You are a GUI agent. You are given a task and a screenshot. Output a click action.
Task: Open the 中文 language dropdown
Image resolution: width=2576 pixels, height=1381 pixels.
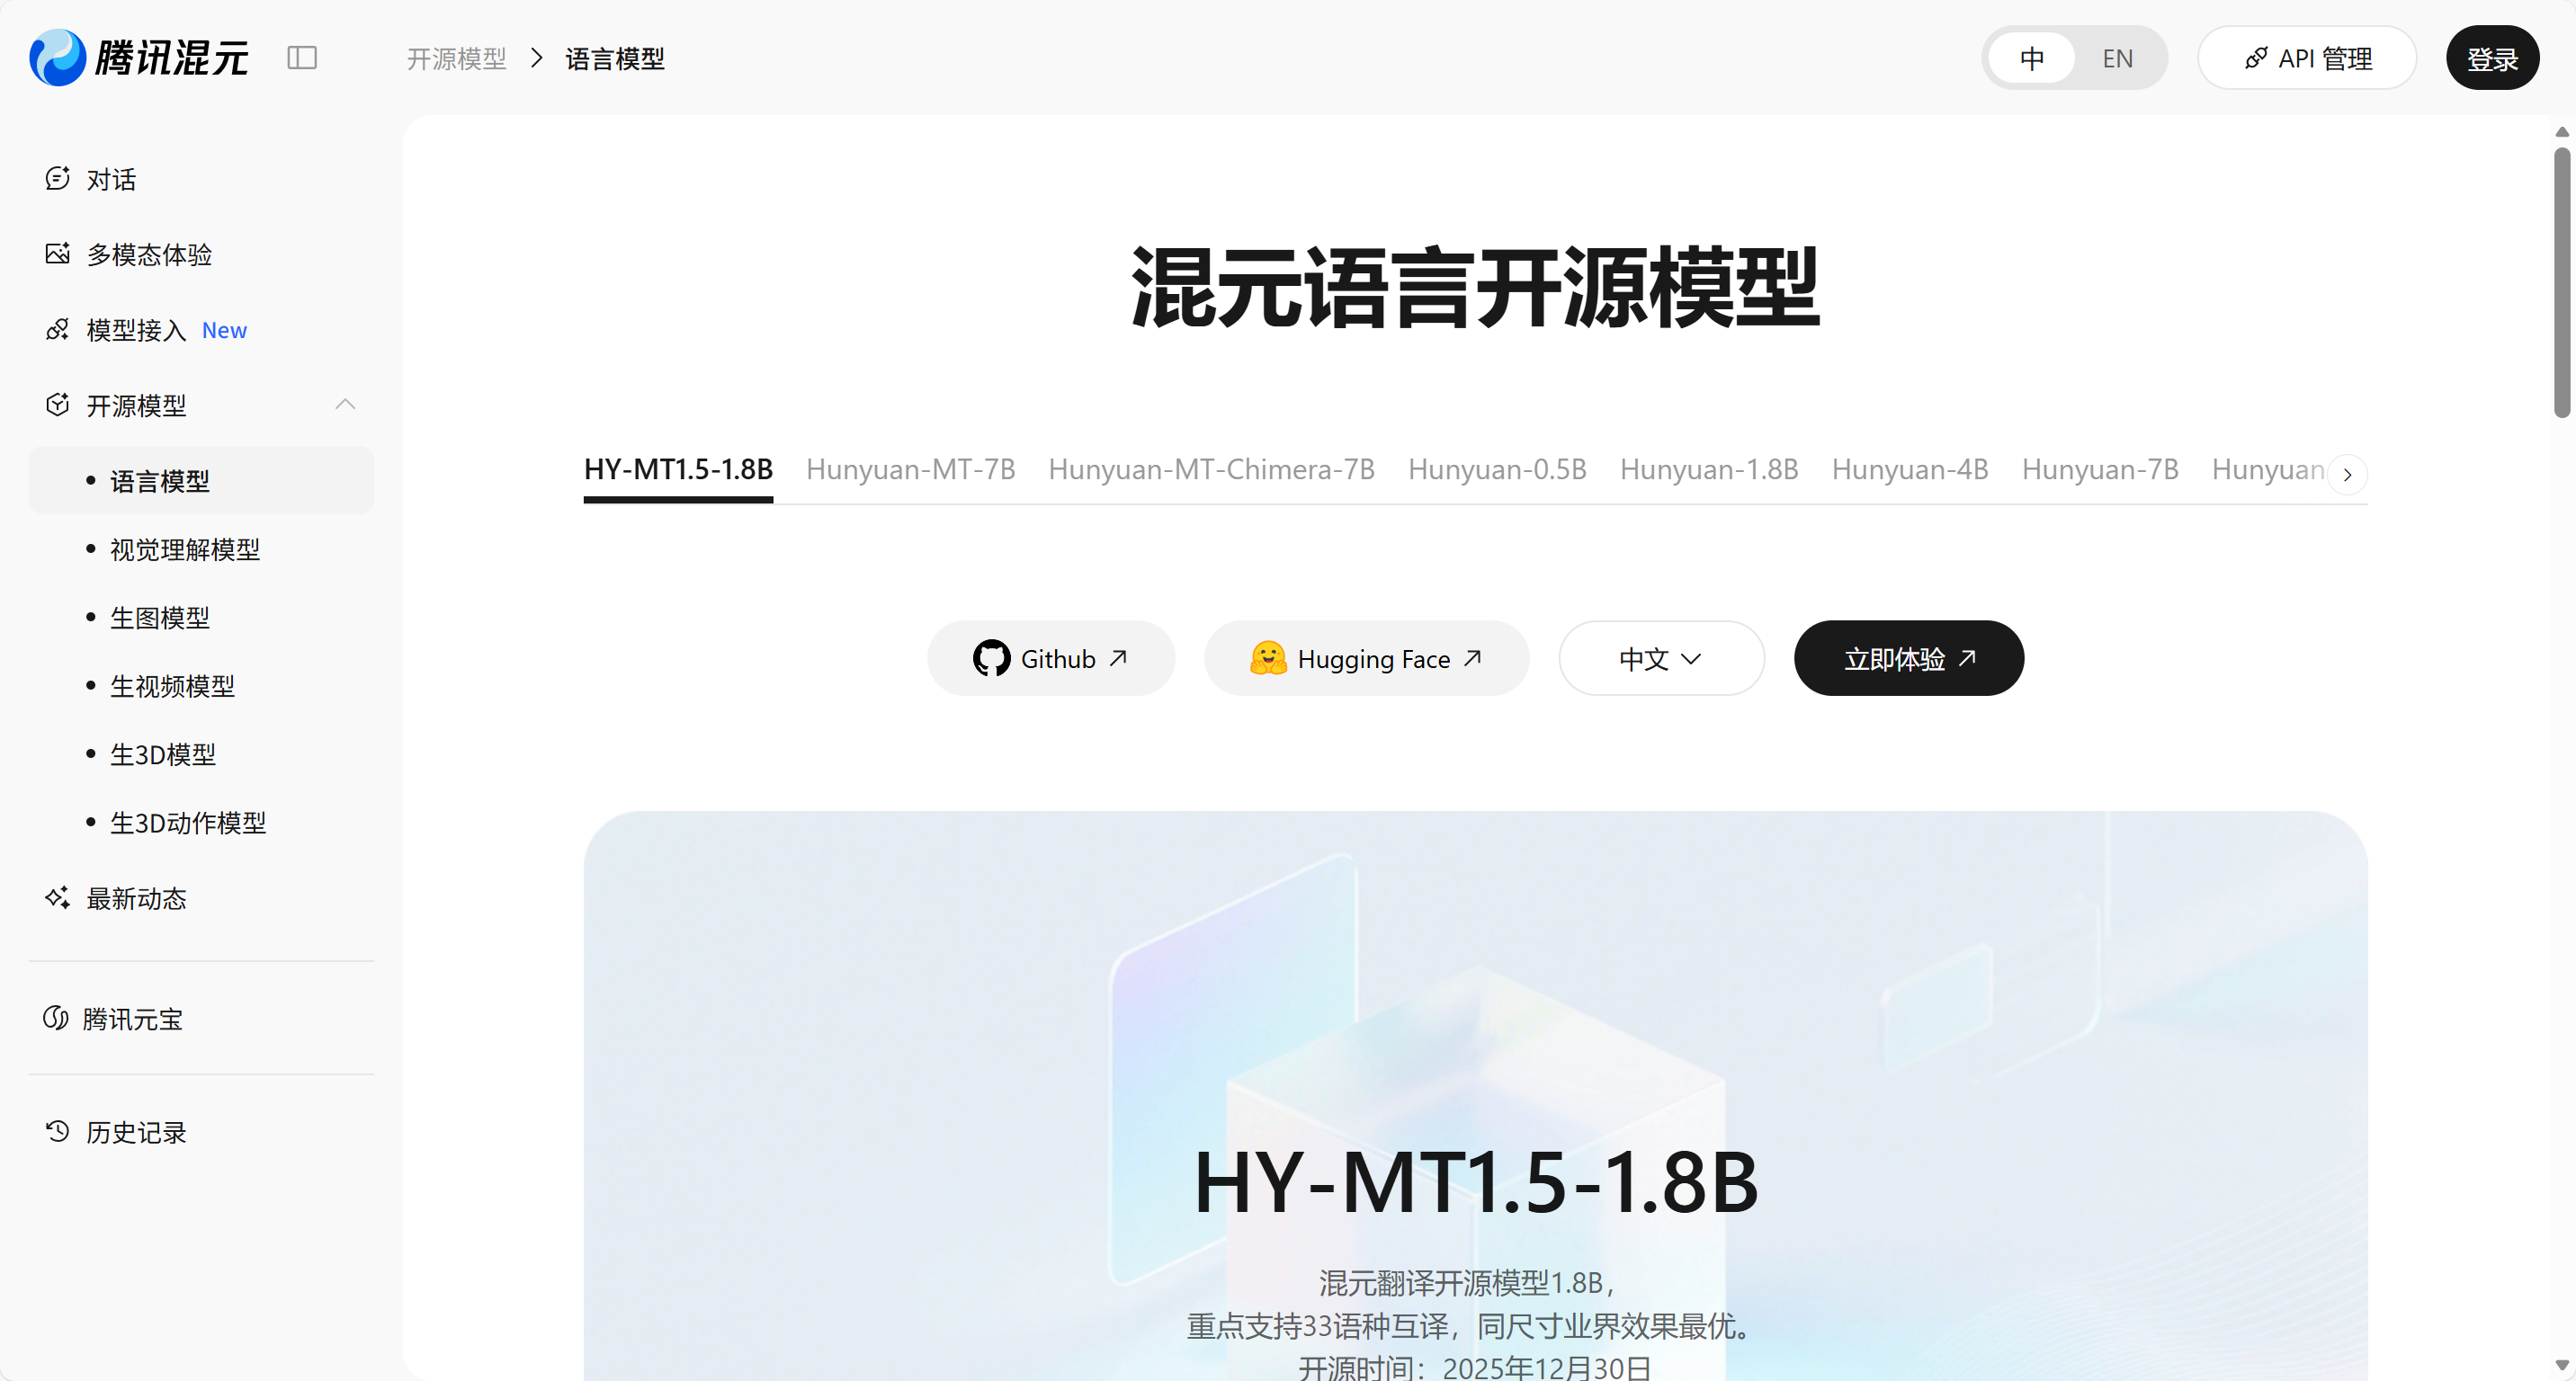coord(1660,657)
